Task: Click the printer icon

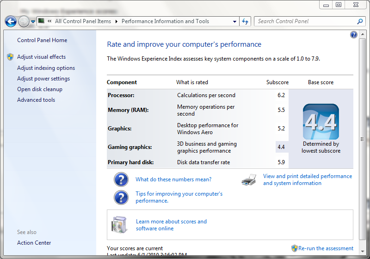Action: pyautogui.click(x=249, y=180)
